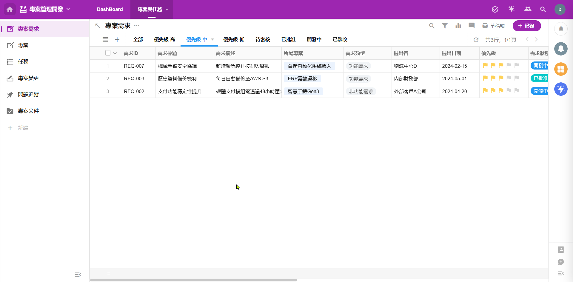Switch to the 開發中 view
Image resolution: width=573 pixels, height=282 pixels.
point(314,39)
